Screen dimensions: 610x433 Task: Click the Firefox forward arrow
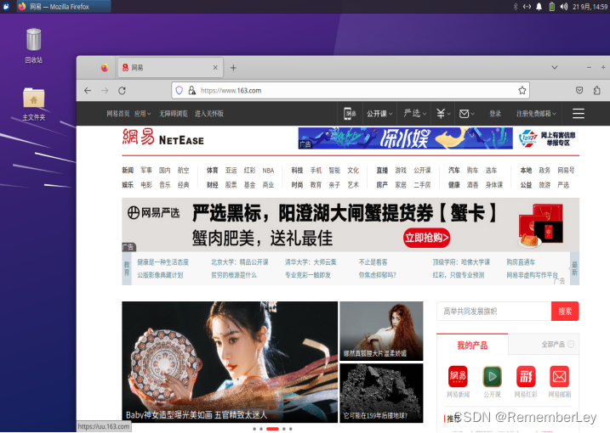coord(105,91)
